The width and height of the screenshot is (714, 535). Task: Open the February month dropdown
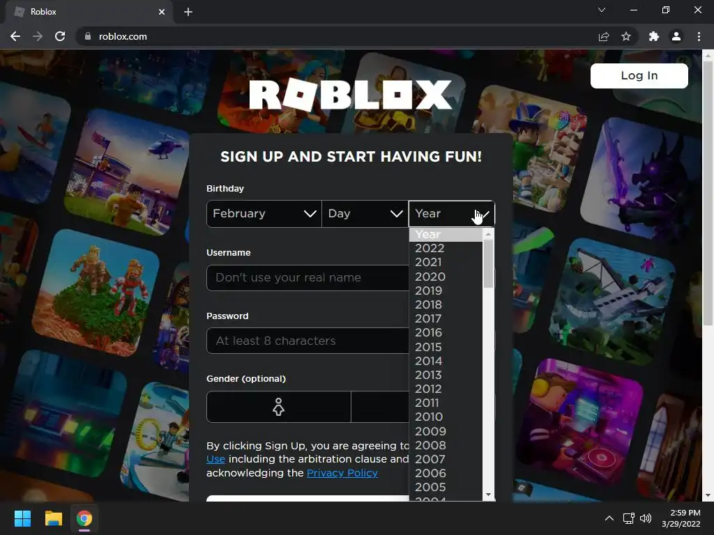pos(264,214)
